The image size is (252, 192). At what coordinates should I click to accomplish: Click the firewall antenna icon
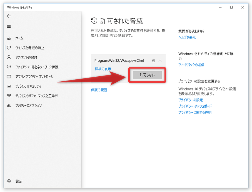[9, 67]
